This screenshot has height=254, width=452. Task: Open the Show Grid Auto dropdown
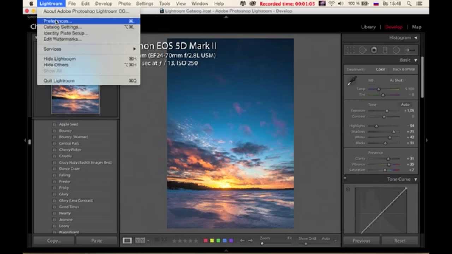coord(326,238)
